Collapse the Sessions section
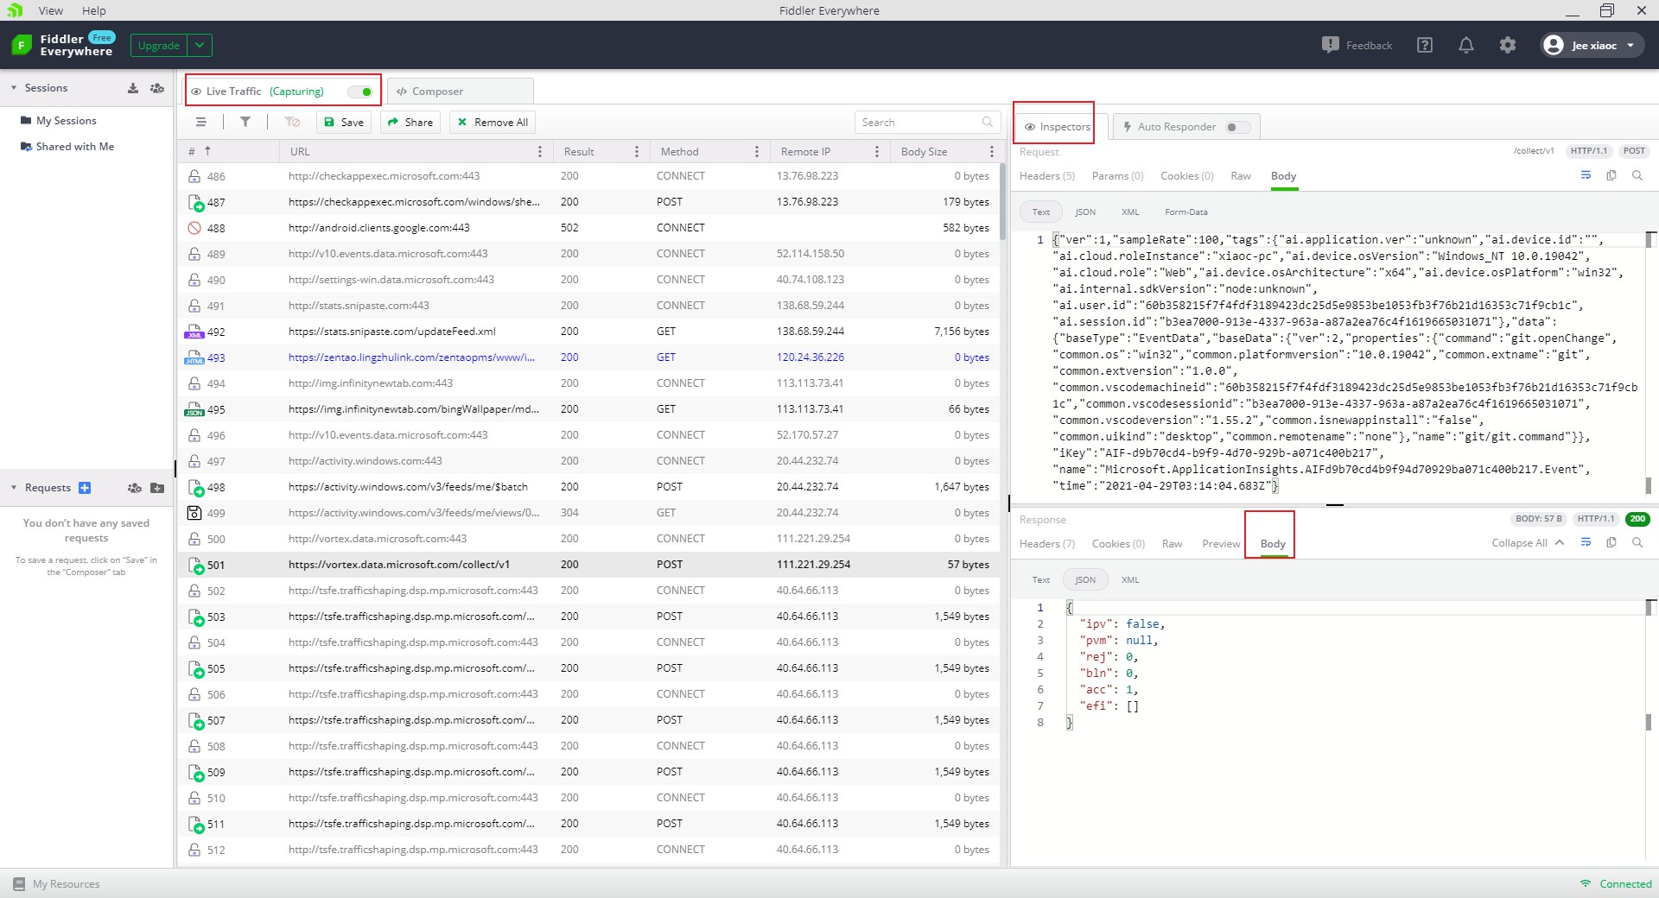This screenshot has height=898, width=1659. pyautogui.click(x=14, y=88)
